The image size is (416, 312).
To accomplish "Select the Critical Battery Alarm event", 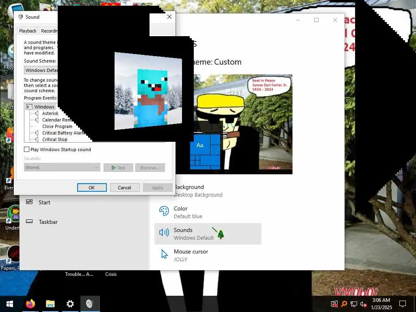I will (63, 133).
